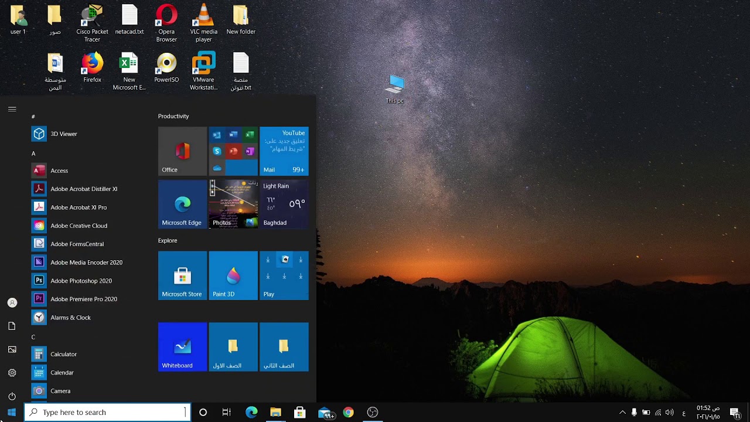Open Adobe Photoshop 2020
Screen dimensions: 750x422
point(85,281)
